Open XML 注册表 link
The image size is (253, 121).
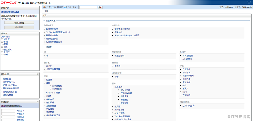pyautogui.click(x=119, y=113)
